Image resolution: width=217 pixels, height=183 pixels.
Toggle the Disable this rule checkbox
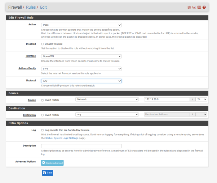42,44
